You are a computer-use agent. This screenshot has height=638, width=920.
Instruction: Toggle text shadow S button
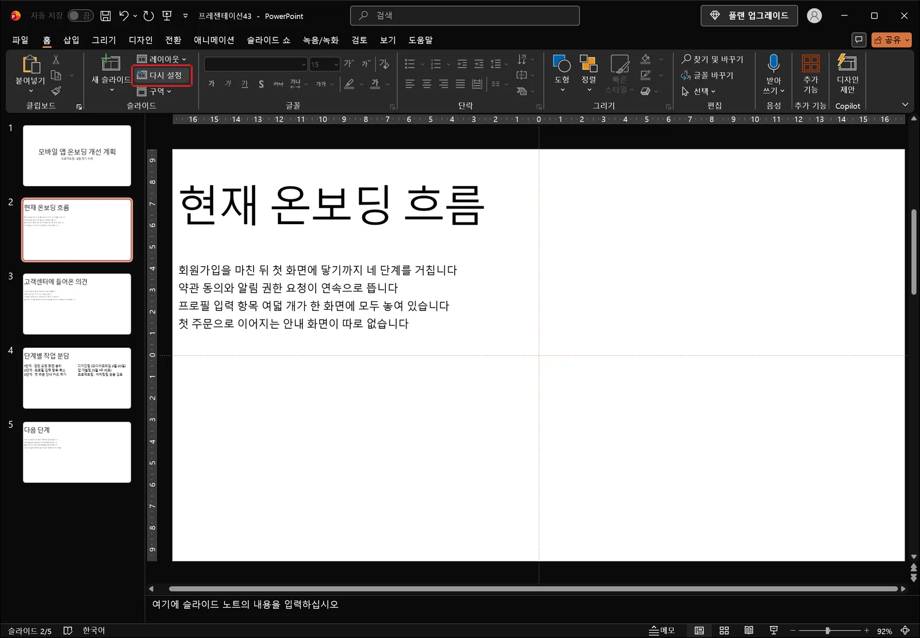coord(261,84)
